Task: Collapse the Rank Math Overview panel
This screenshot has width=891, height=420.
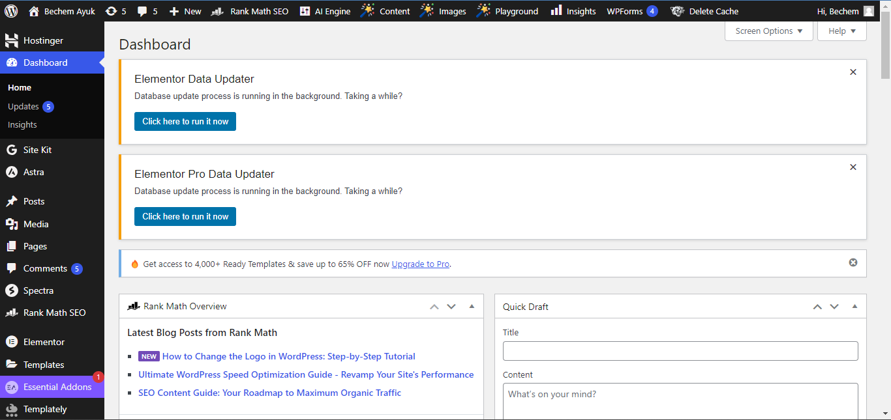Action: pos(472,307)
